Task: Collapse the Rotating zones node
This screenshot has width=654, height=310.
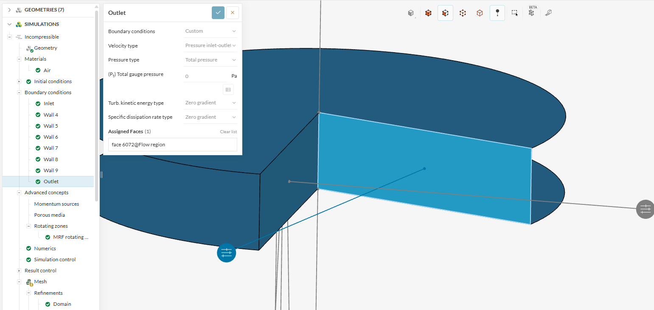Action: tap(28, 226)
